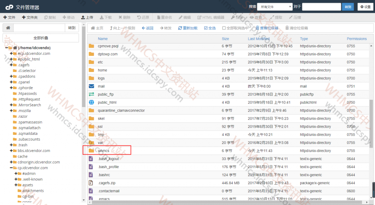Click the 压缩 compress toolbar item
Image resolution: width=375 pixels, height=205 pixels.
[x=295, y=18]
